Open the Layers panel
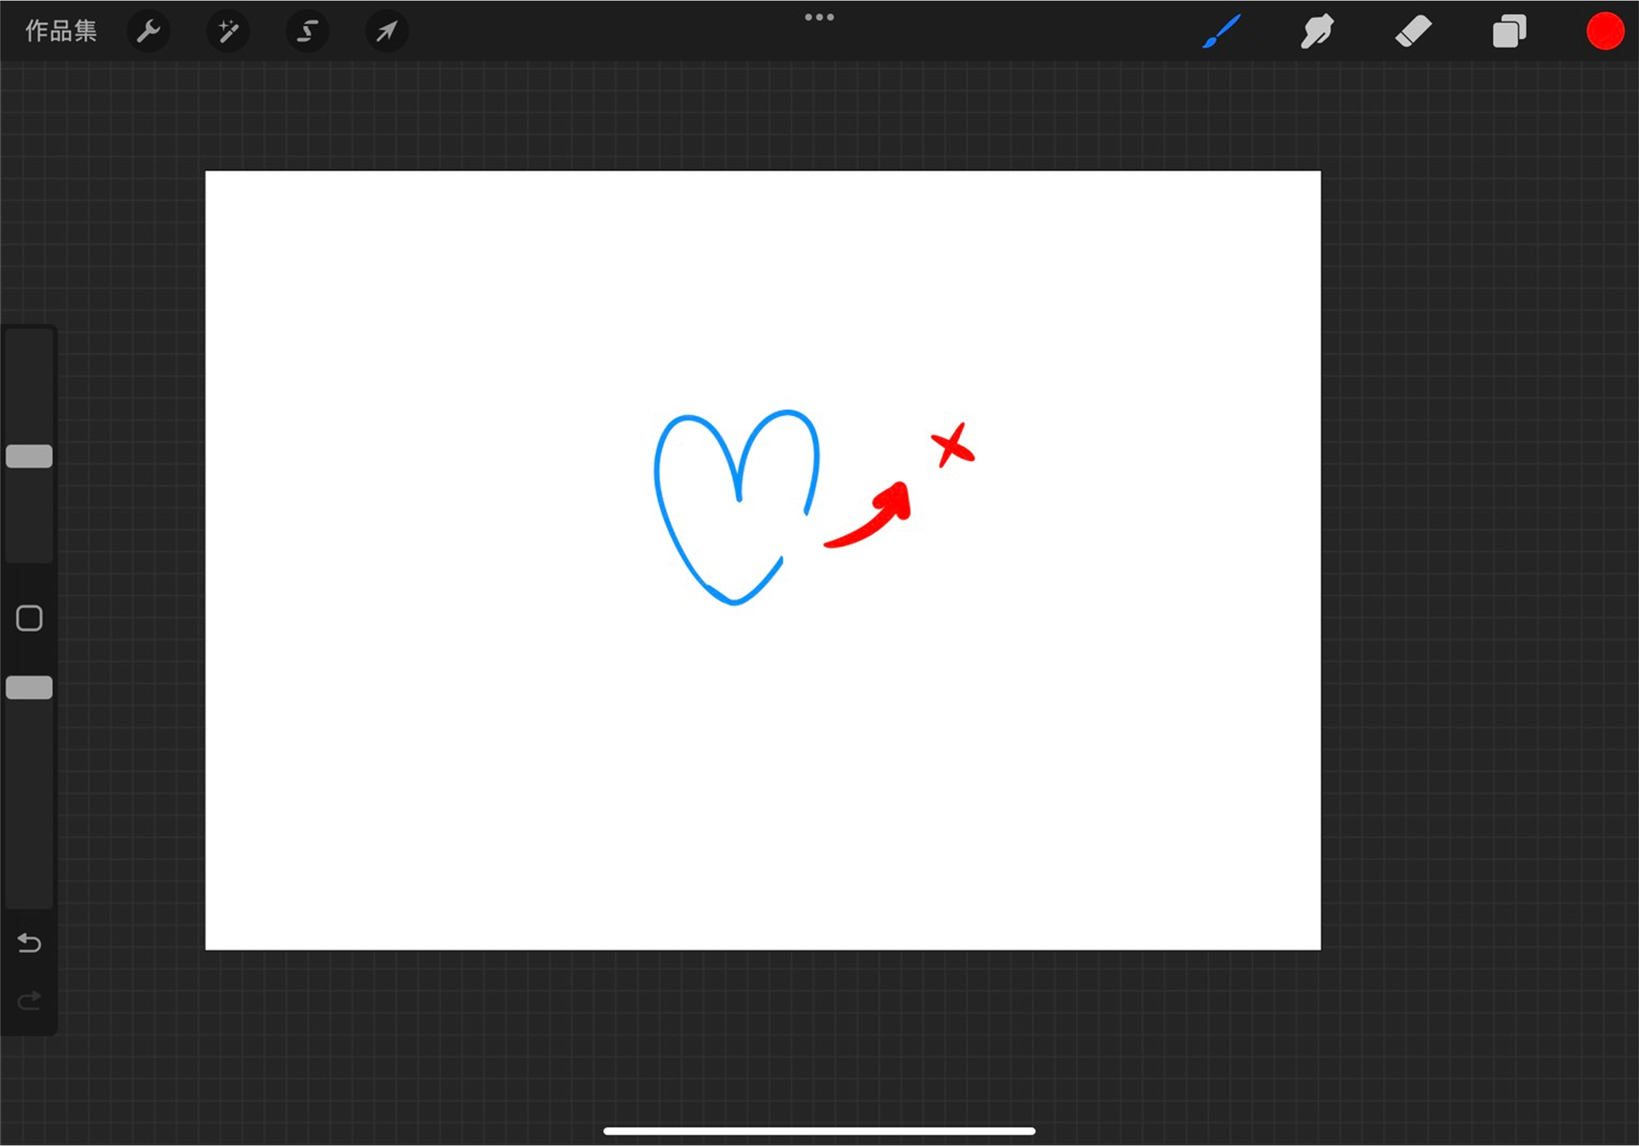The height and width of the screenshot is (1146, 1639). pyautogui.click(x=1509, y=31)
